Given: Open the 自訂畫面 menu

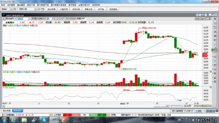Looking at the screenshot, I should (x=11, y=5).
